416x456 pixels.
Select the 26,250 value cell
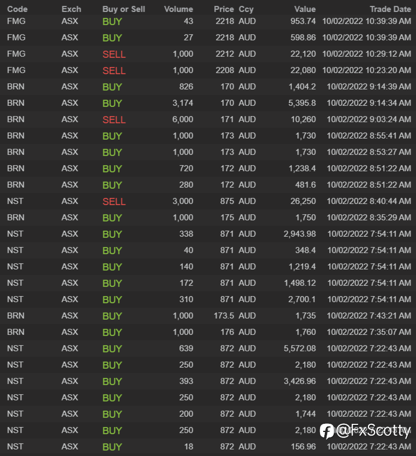pos(303,201)
